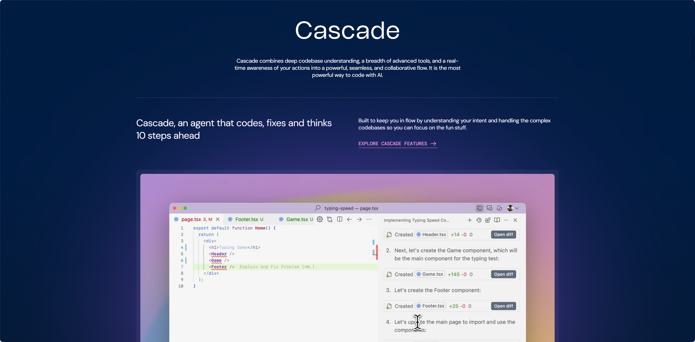Click Open diff for Header.tsx
This screenshot has height=342, width=695.
503,235
